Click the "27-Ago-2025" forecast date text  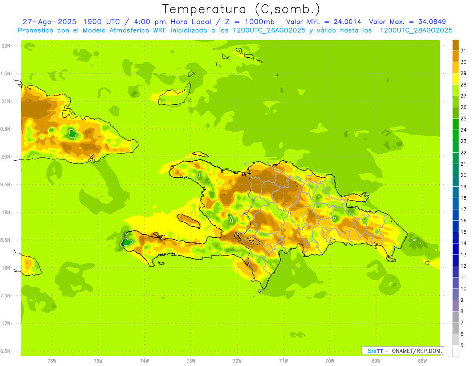[49, 22]
